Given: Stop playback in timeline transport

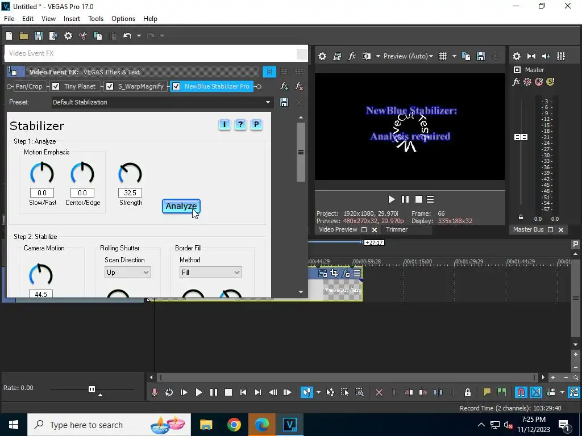Looking at the screenshot, I should pyautogui.click(x=228, y=392).
